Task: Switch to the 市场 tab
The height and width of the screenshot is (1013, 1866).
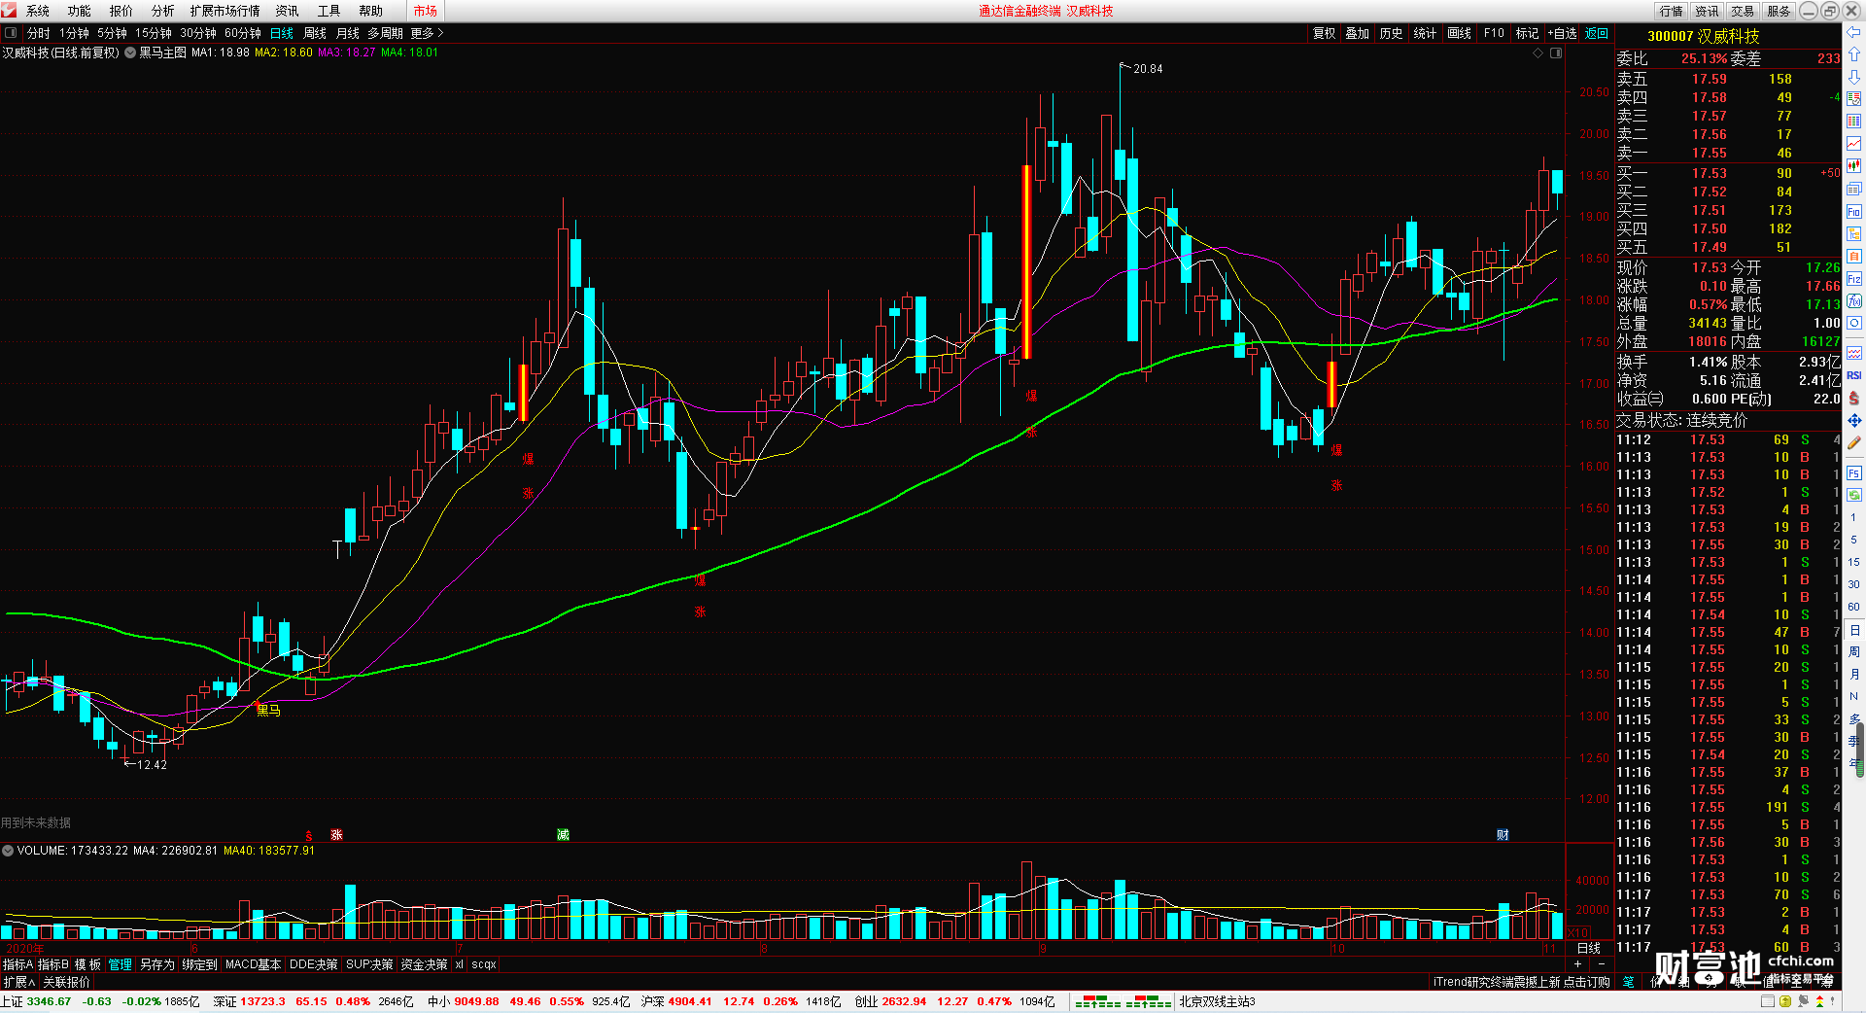Action: click(426, 11)
